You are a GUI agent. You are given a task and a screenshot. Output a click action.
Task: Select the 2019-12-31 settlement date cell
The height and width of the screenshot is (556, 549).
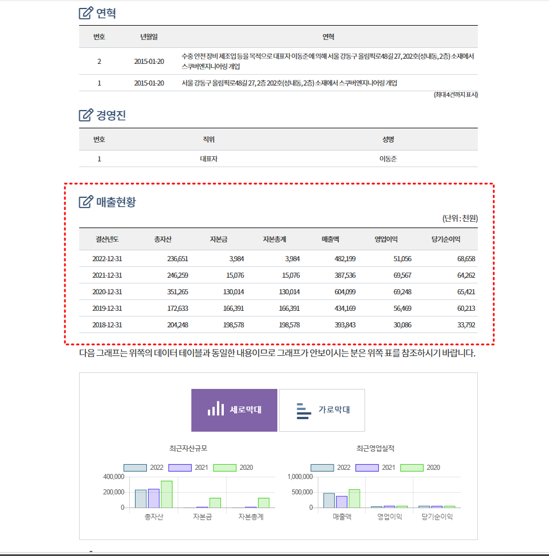[x=107, y=309]
